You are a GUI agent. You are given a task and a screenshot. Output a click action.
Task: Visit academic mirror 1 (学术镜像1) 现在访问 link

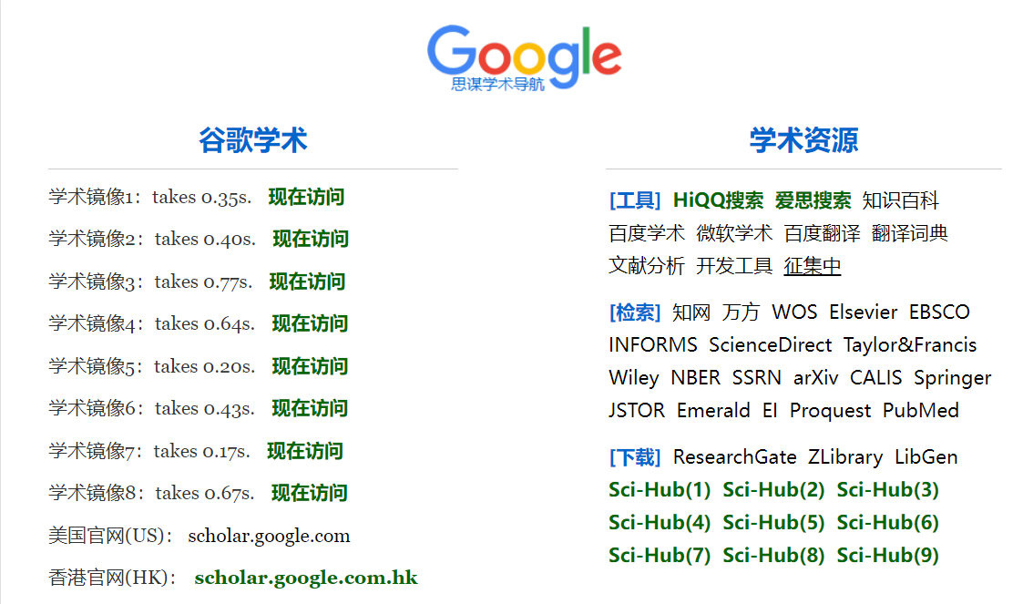(306, 197)
